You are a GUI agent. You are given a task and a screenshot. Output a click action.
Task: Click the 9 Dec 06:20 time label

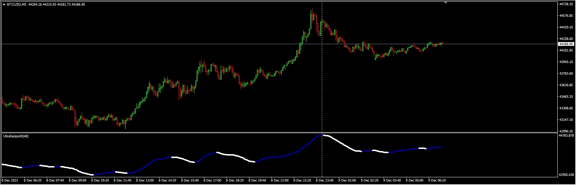coord(437,180)
